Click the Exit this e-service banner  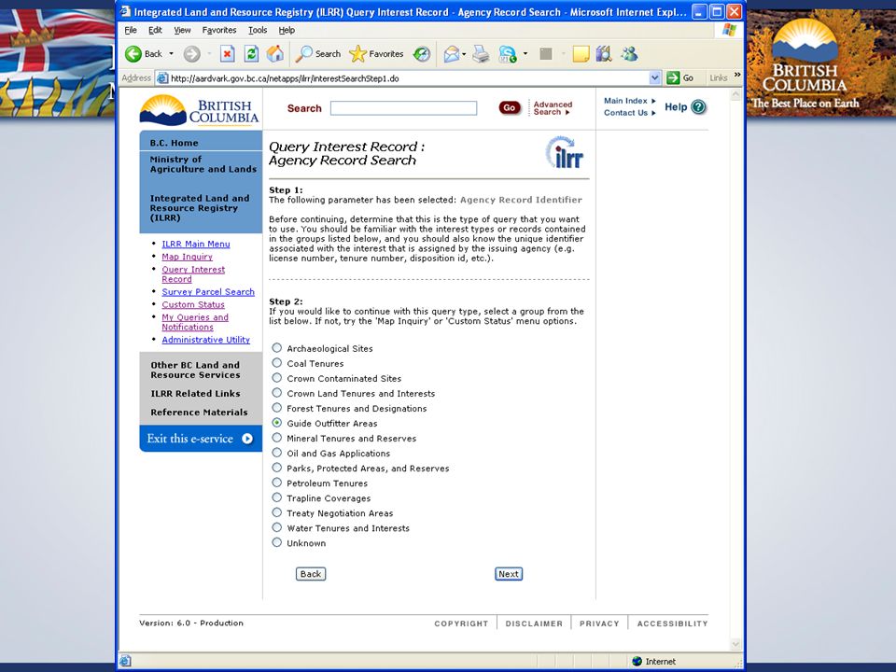201,439
